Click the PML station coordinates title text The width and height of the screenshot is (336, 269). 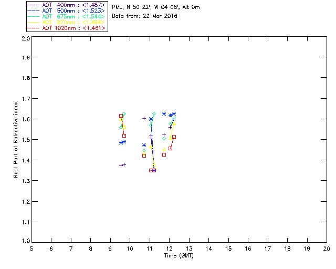(x=156, y=7)
